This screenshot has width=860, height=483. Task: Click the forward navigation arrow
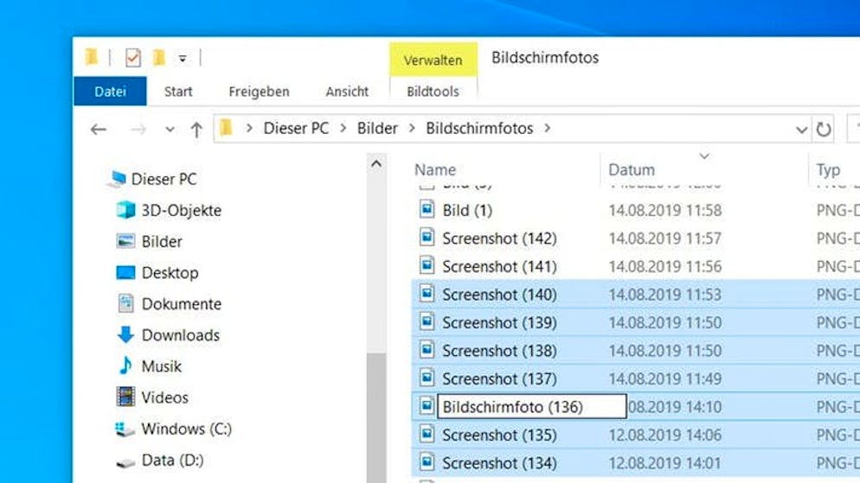138,130
